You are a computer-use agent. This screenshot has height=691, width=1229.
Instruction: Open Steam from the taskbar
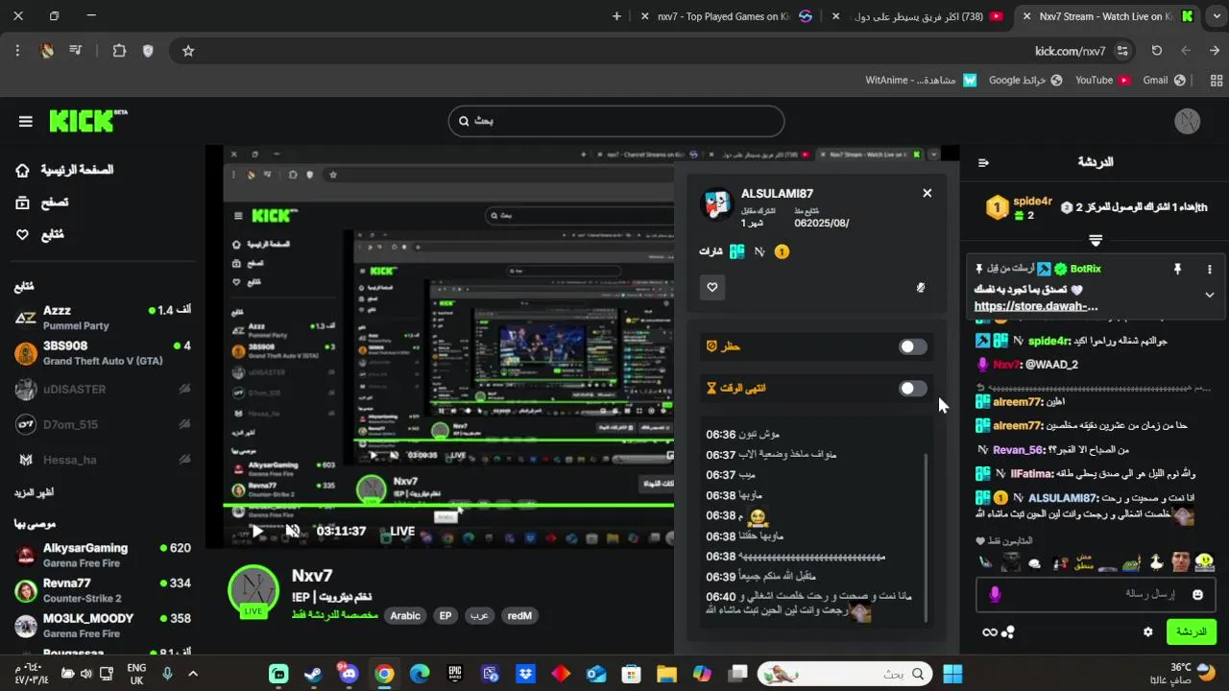pyautogui.click(x=313, y=674)
